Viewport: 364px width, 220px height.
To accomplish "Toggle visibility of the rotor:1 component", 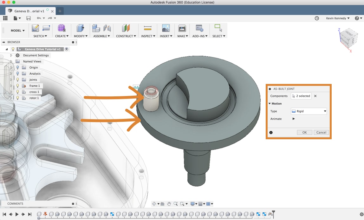I will (18, 98).
